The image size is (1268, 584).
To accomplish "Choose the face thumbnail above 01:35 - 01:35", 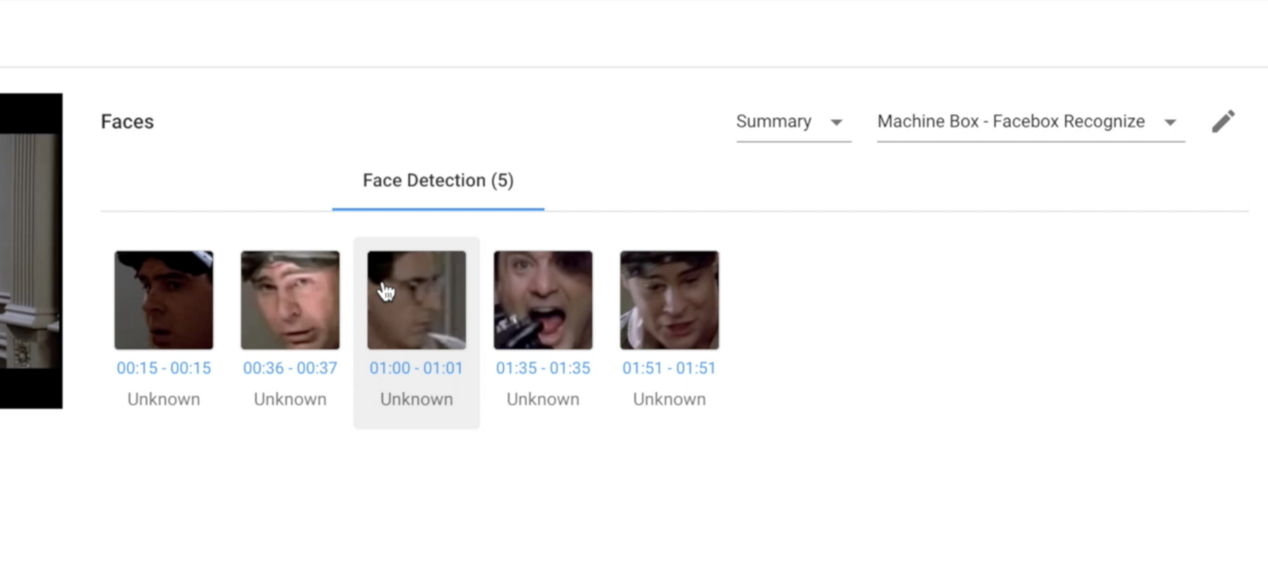I will click(543, 300).
